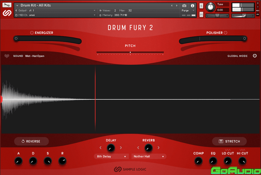Click the LO CUT knob
261x175 pixels.
(228, 161)
